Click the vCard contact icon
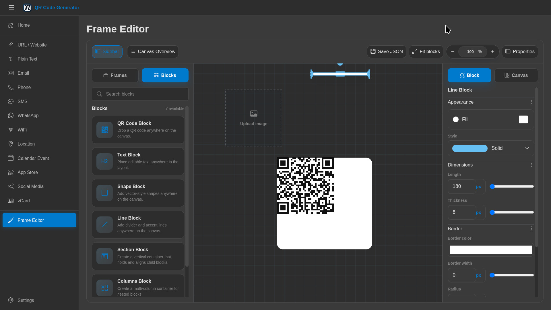551x310 pixels. click(11, 201)
